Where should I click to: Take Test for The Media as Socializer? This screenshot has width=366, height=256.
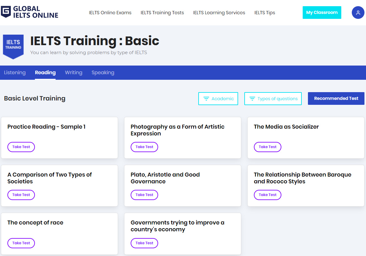coord(267,147)
